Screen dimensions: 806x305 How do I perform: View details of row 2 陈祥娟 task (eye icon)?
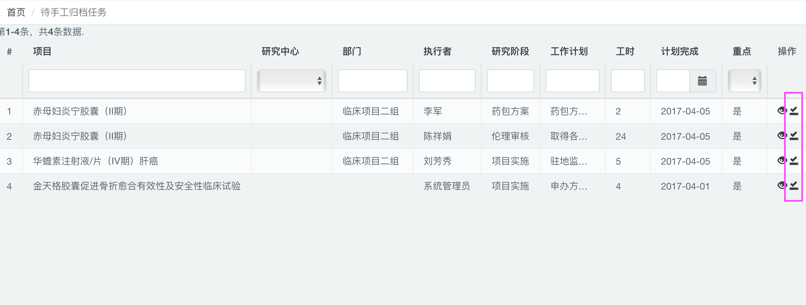(782, 135)
